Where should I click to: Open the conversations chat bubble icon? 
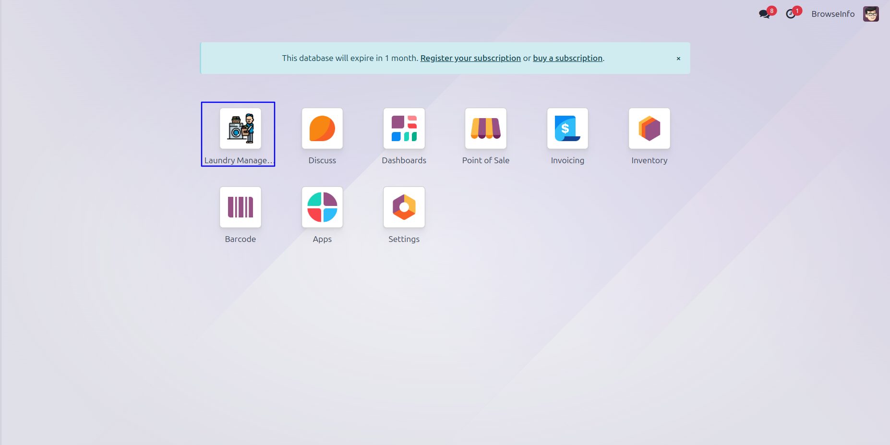click(x=764, y=14)
